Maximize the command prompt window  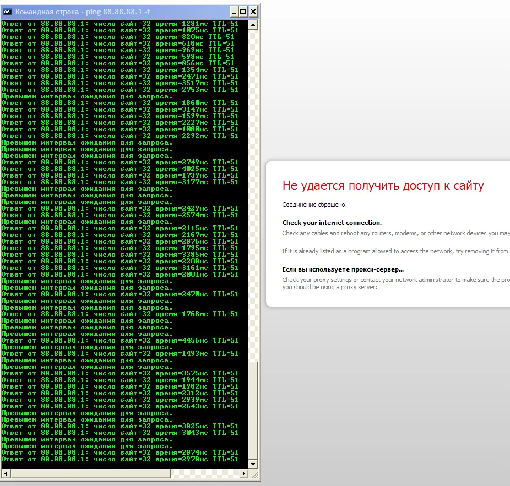click(x=243, y=12)
